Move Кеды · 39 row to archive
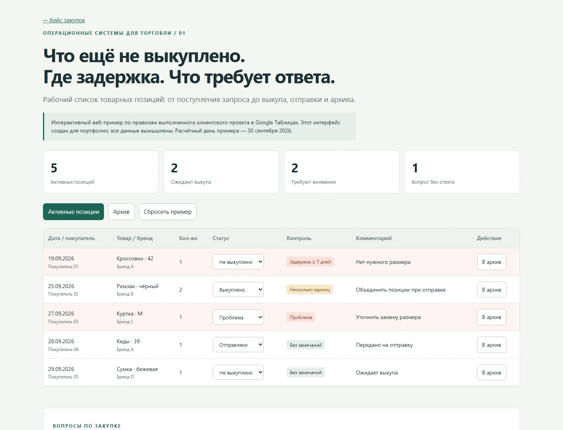Image resolution: width=563 pixels, height=430 pixels. 491,345
